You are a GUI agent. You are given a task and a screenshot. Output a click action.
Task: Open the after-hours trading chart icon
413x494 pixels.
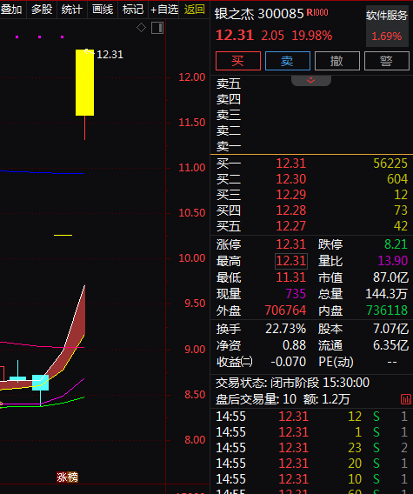405,399
